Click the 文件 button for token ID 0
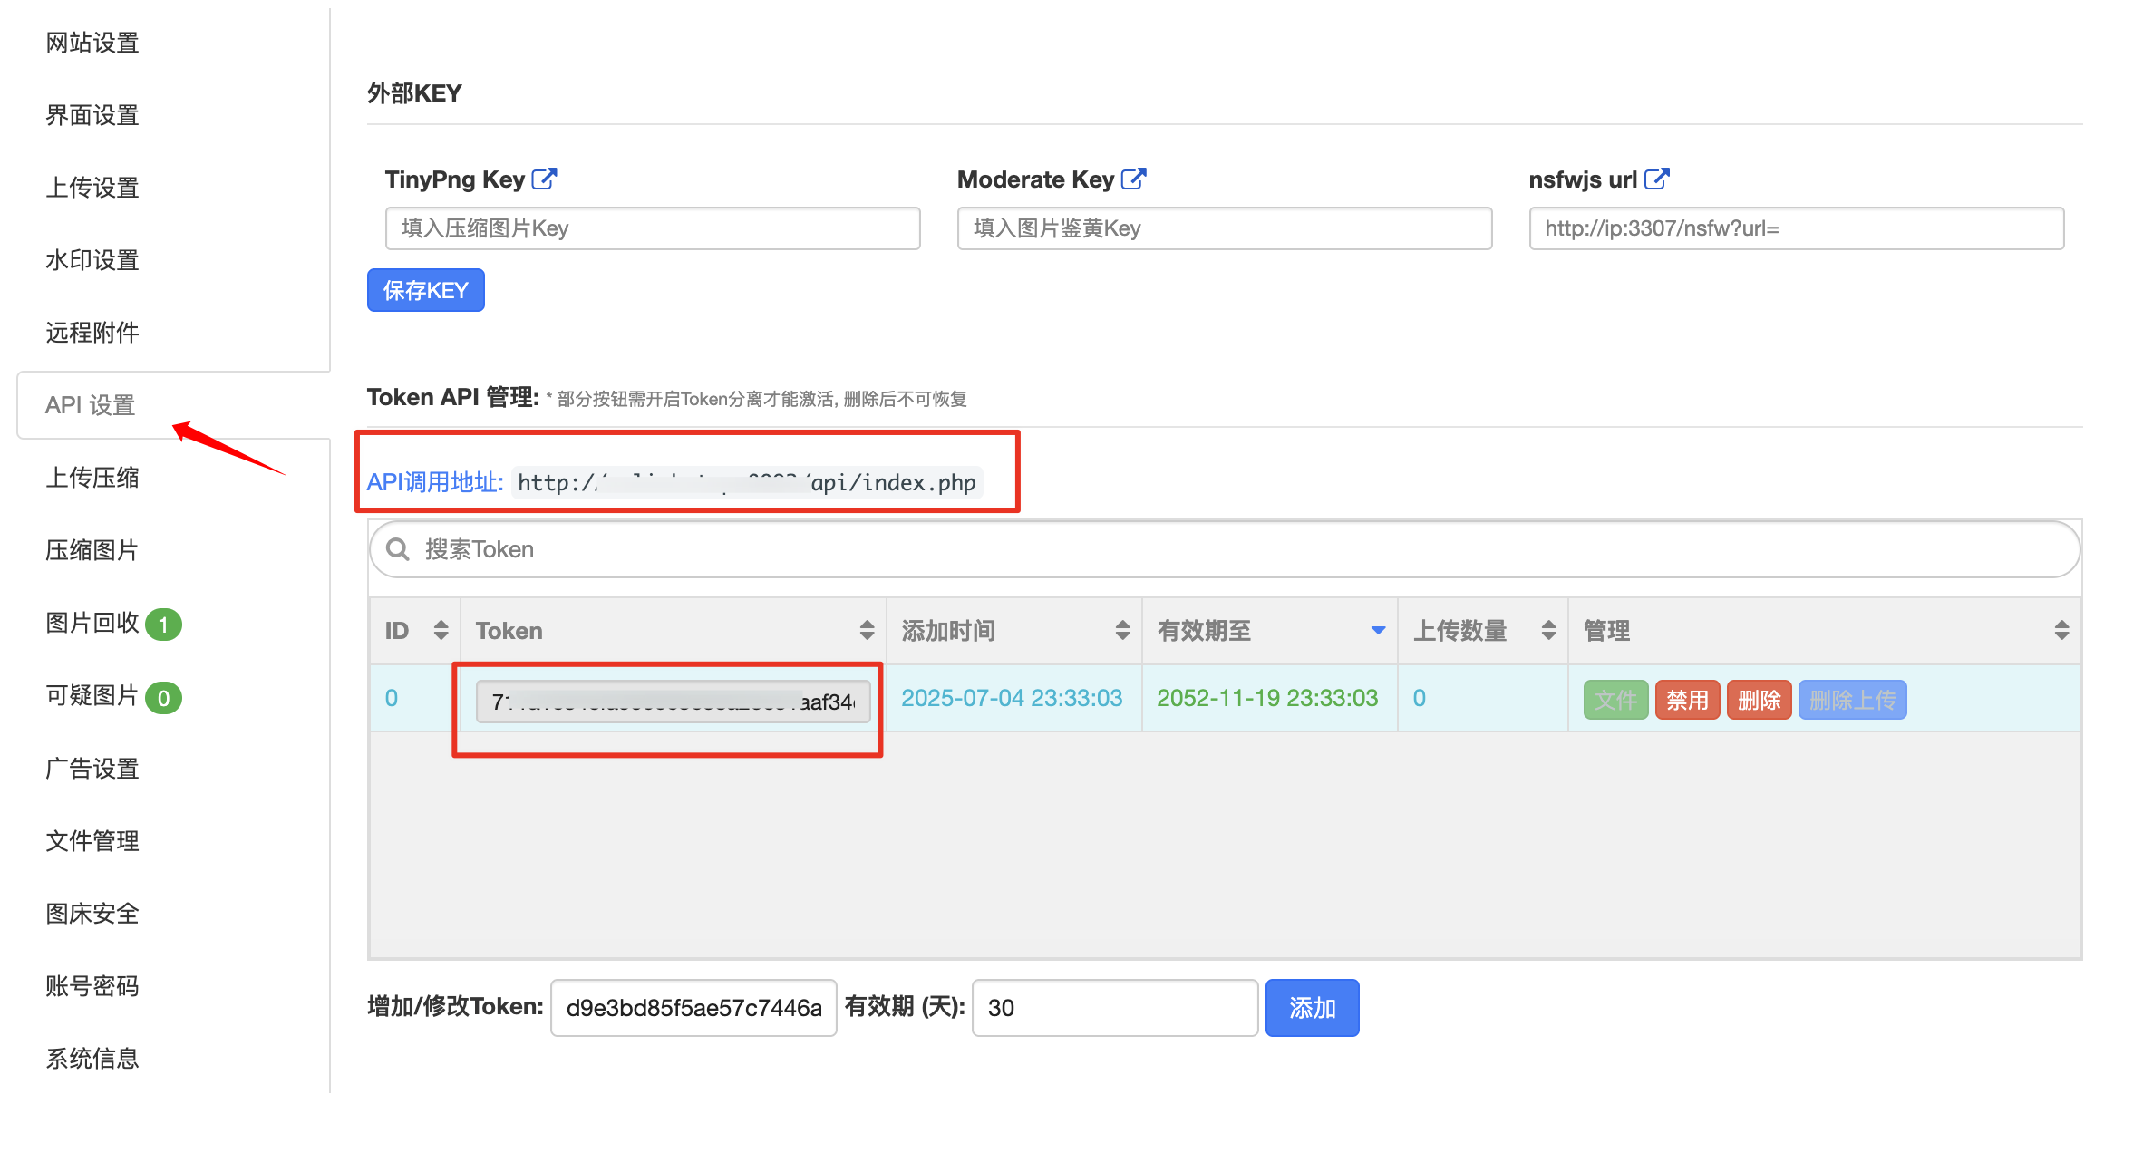The height and width of the screenshot is (1162, 2143). [x=1615, y=699]
